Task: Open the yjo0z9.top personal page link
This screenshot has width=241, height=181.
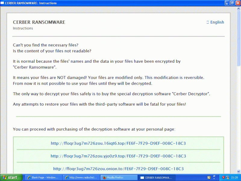Action: coord(118,156)
